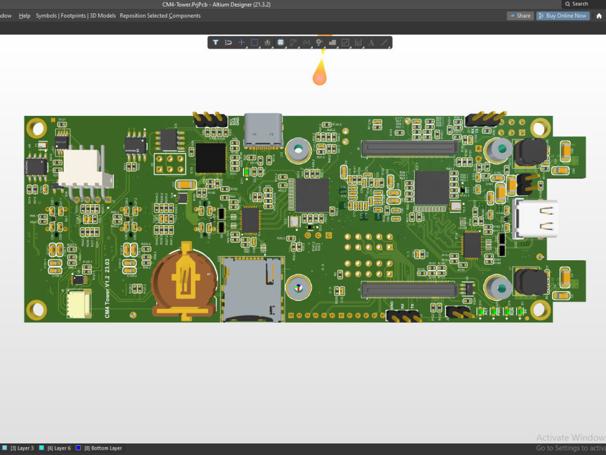The width and height of the screenshot is (606, 455).
Task: Select the white USB-C connector at right edge
Action: (535, 218)
